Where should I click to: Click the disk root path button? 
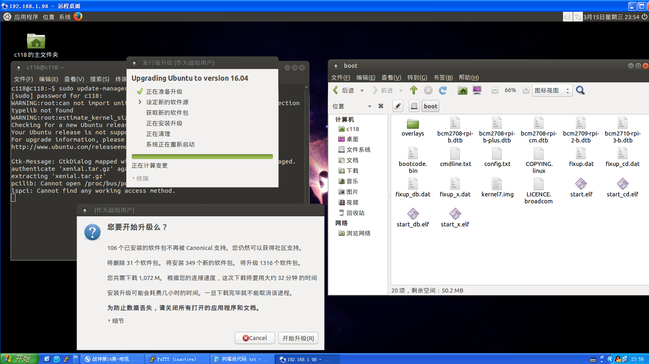414,106
